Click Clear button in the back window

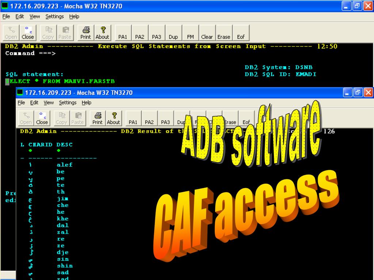[207, 32]
